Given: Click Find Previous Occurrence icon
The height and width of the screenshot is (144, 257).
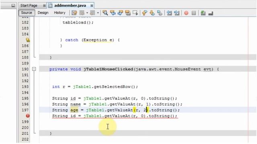Looking at the screenshot, I should (x=113, y=13).
